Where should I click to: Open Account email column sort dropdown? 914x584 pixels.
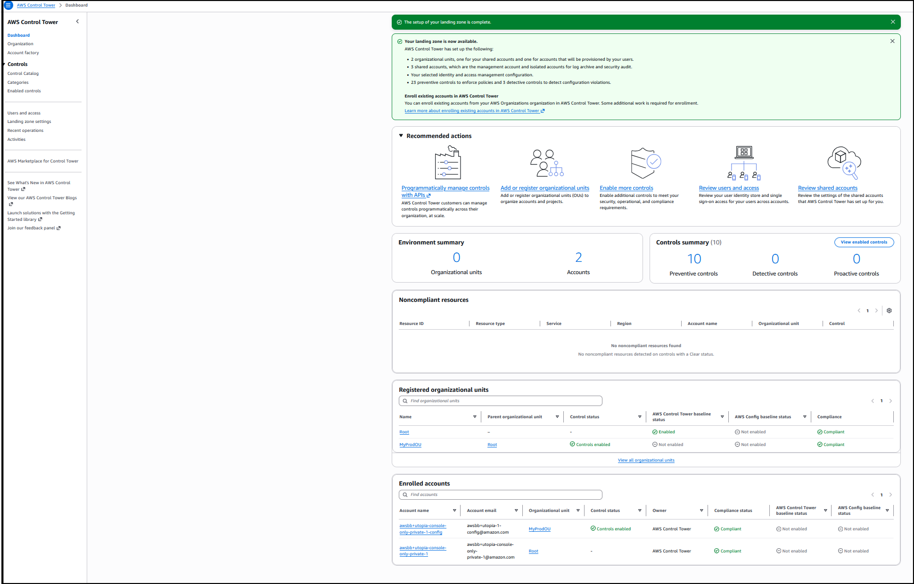click(516, 511)
